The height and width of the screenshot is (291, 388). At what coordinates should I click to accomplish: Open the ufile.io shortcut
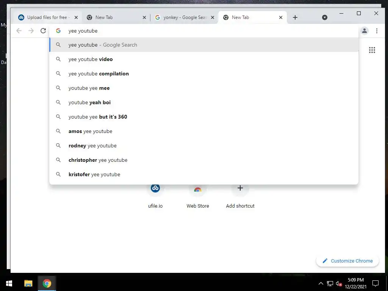pos(155,196)
